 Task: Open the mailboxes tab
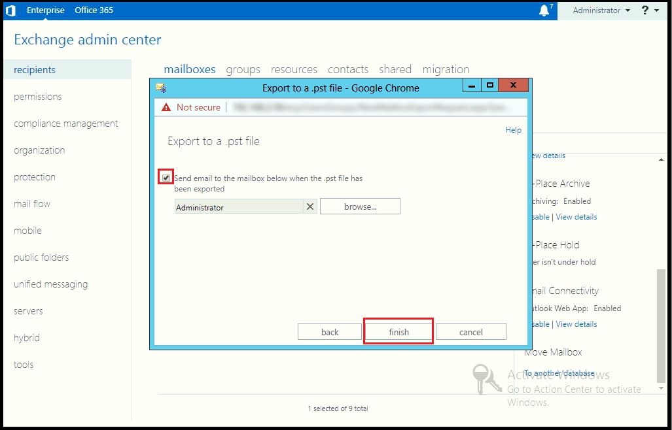pyautogui.click(x=189, y=69)
